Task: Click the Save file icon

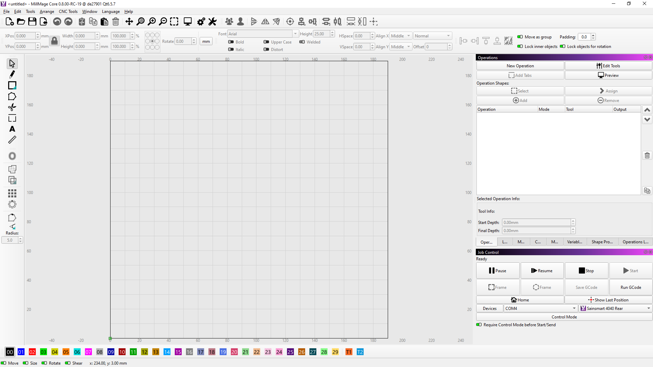Action: pyautogui.click(x=32, y=22)
